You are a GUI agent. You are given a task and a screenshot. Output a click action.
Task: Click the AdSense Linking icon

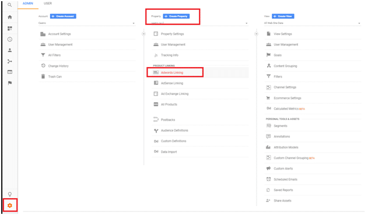coord(156,83)
